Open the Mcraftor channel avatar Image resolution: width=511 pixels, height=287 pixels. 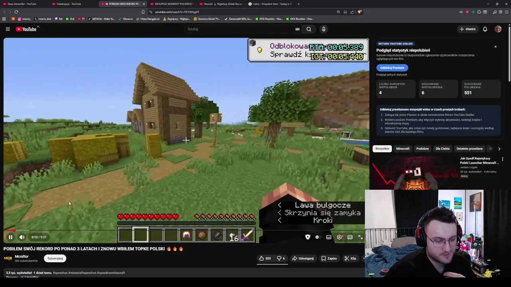click(x=8, y=258)
